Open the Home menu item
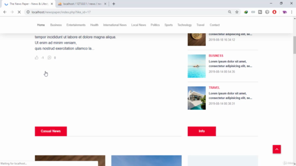This screenshot has width=296, height=166. coord(41,25)
